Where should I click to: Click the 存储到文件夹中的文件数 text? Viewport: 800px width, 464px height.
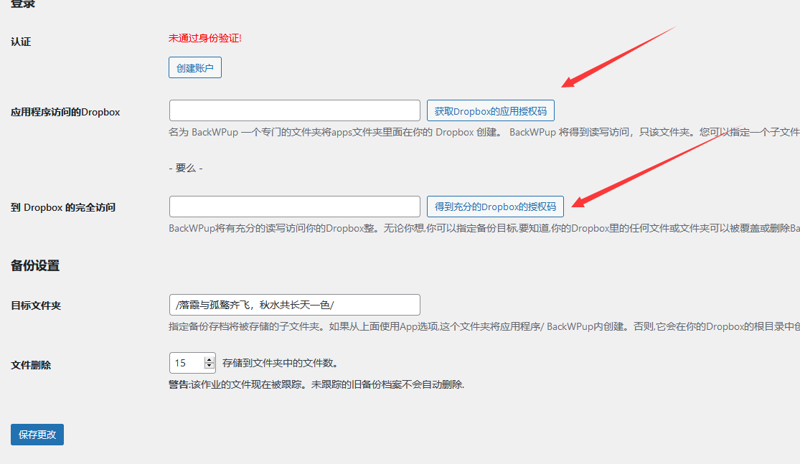[x=280, y=363]
